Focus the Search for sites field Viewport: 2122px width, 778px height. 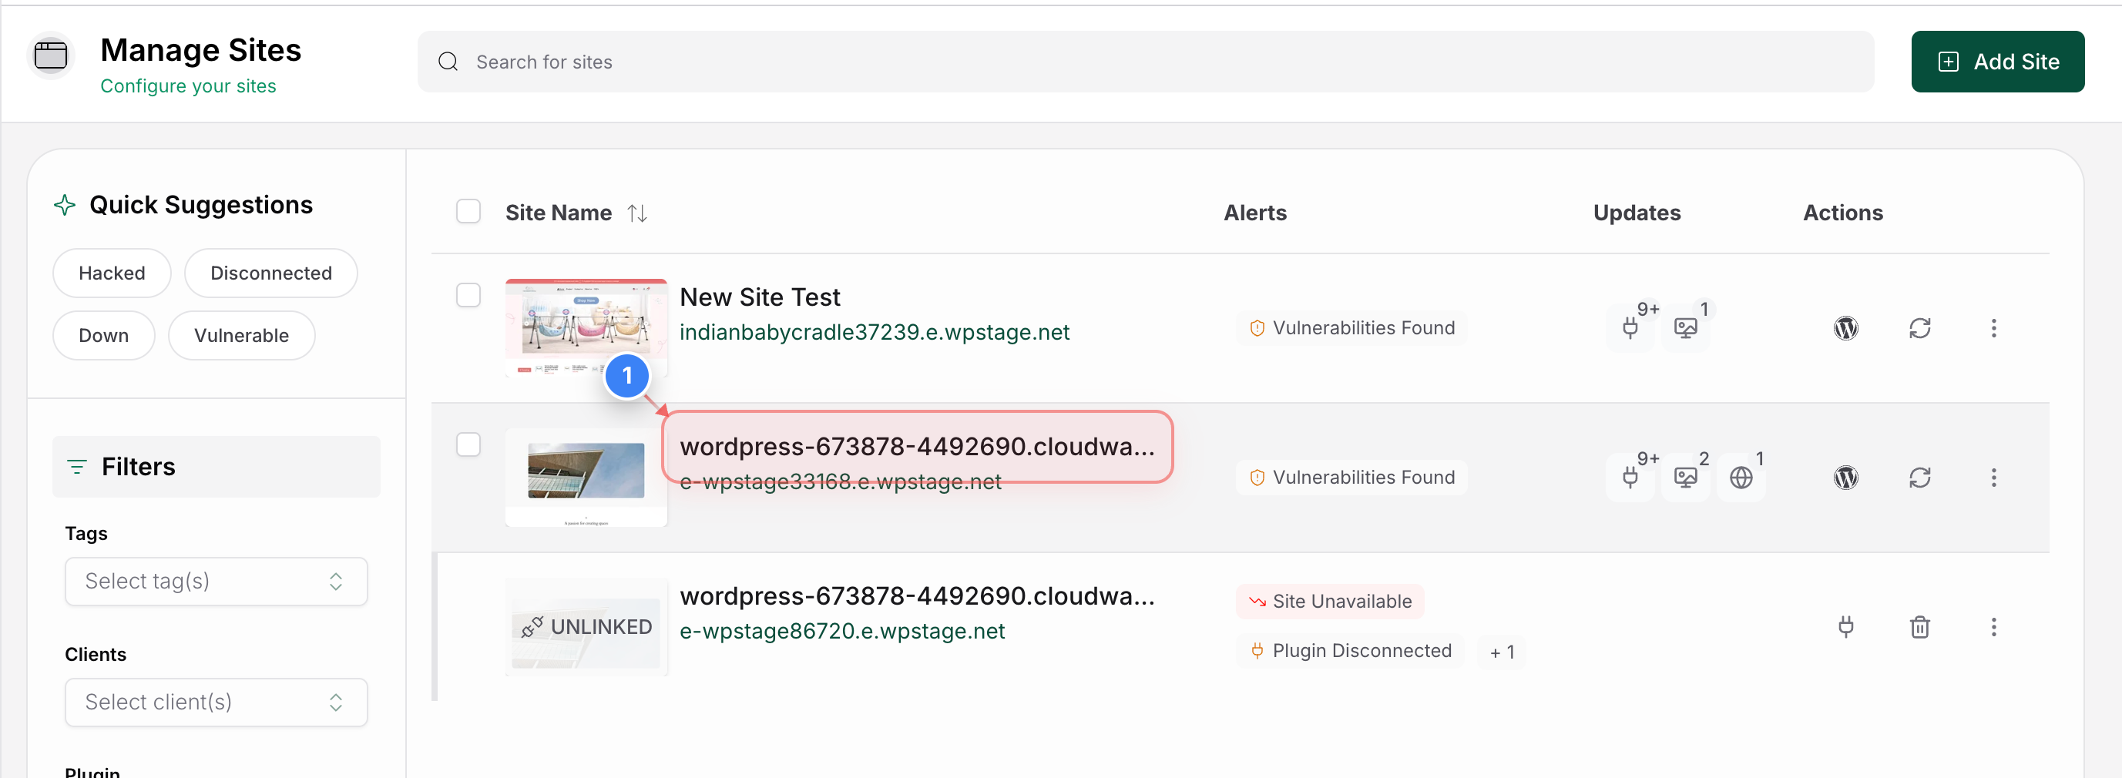1145,62
